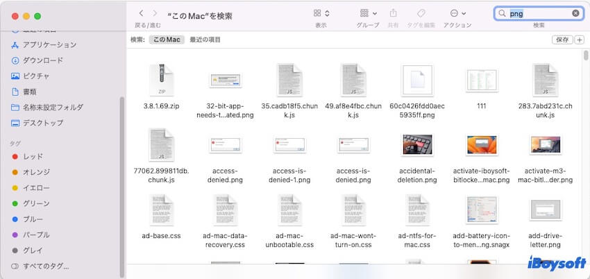
Task: Expand the Group by dropdown
Action: (369, 13)
